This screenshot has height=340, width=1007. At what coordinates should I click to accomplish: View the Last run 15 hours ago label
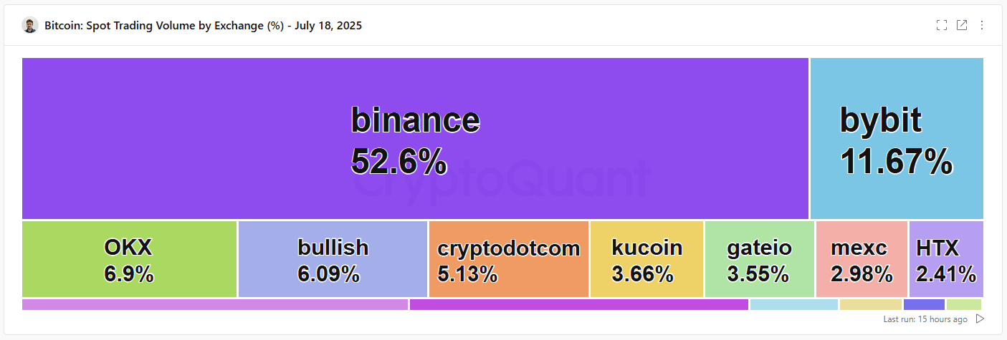tap(925, 319)
